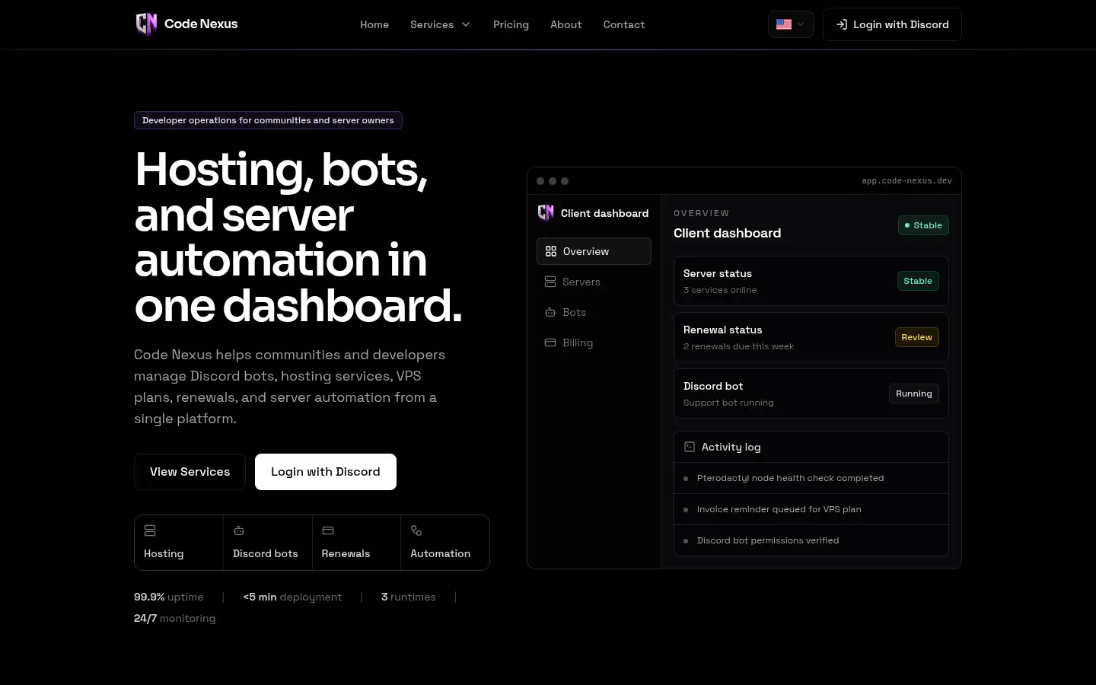The image size is (1096, 685).
Task: Click the 2 renewals due this week text
Action: (738, 346)
